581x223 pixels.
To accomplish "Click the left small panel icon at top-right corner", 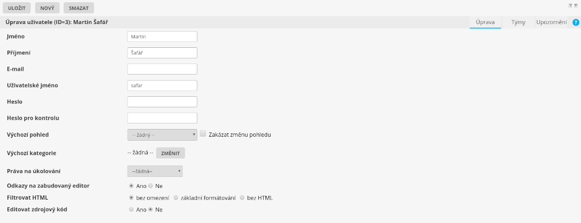I will point(570,5).
